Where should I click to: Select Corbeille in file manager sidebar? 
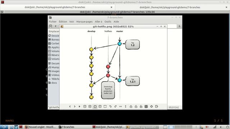(x=54, y=43)
